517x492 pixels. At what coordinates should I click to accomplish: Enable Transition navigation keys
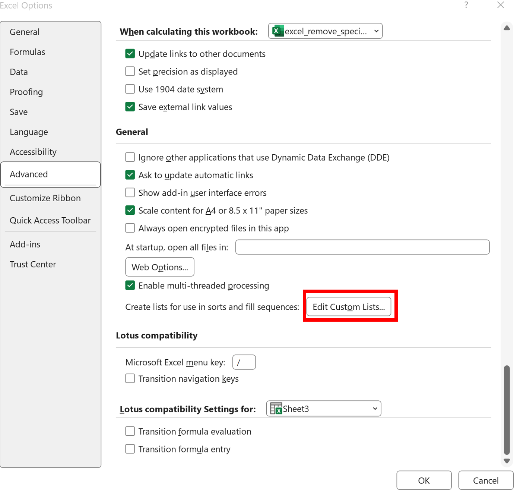130,378
